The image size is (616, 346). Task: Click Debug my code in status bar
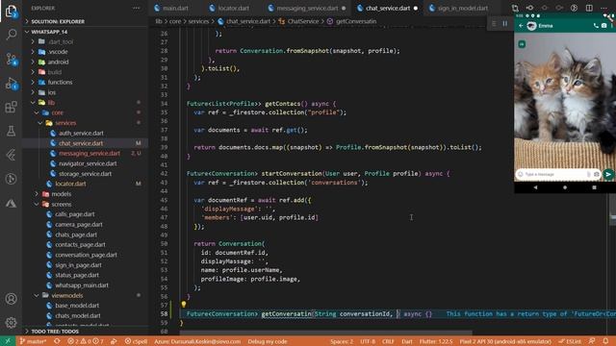coord(268,341)
